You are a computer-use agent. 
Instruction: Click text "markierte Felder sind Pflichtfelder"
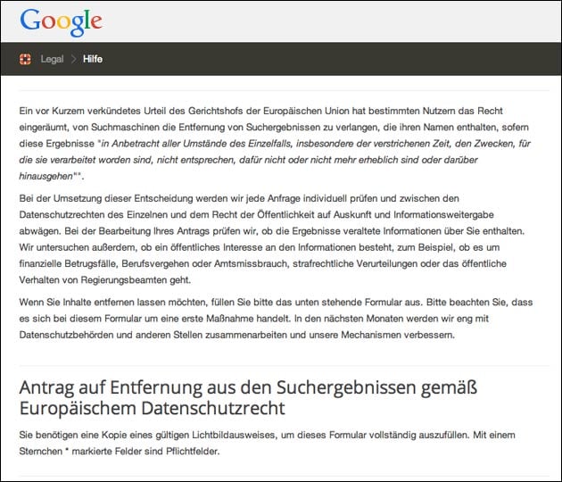click(x=145, y=451)
